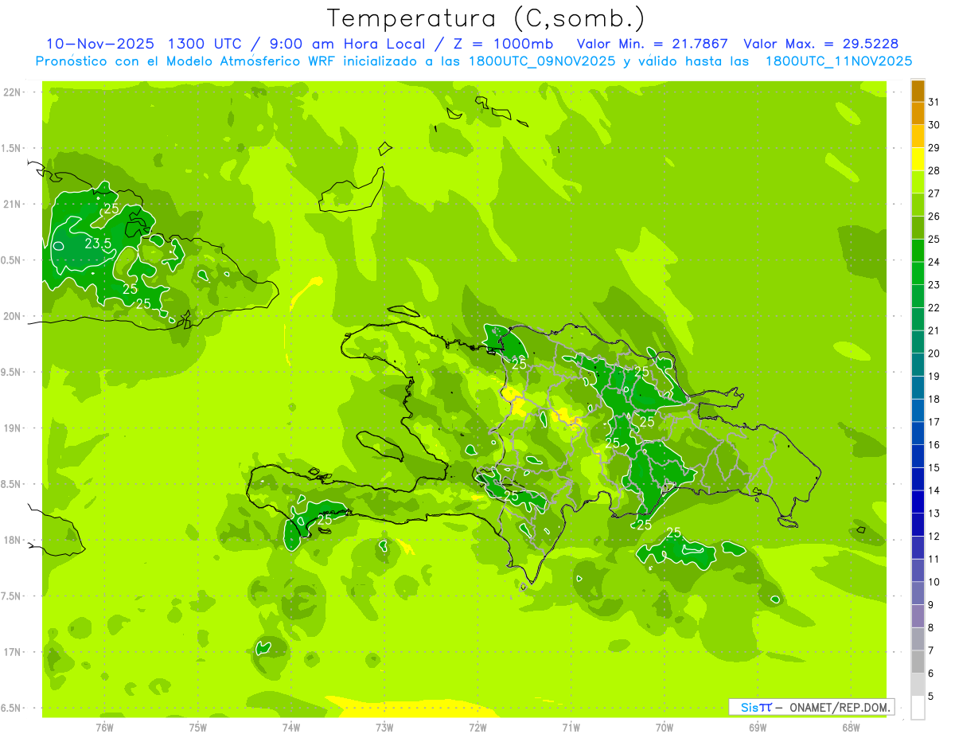
Task: Click 'Valor Min. = 21.7867' value
Action: (x=653, y=44)
